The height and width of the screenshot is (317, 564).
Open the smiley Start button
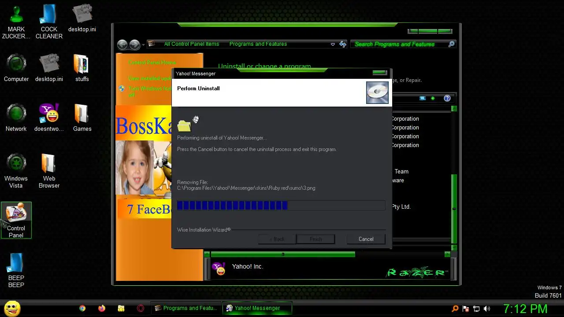(x=12, y=308)
